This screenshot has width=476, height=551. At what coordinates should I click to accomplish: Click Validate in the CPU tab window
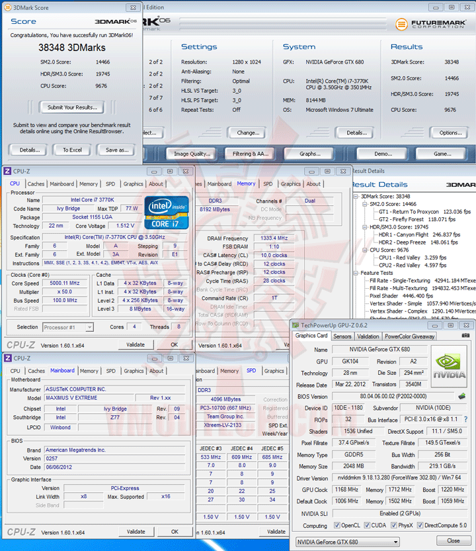pyautogui.click(x=136, y=345)
